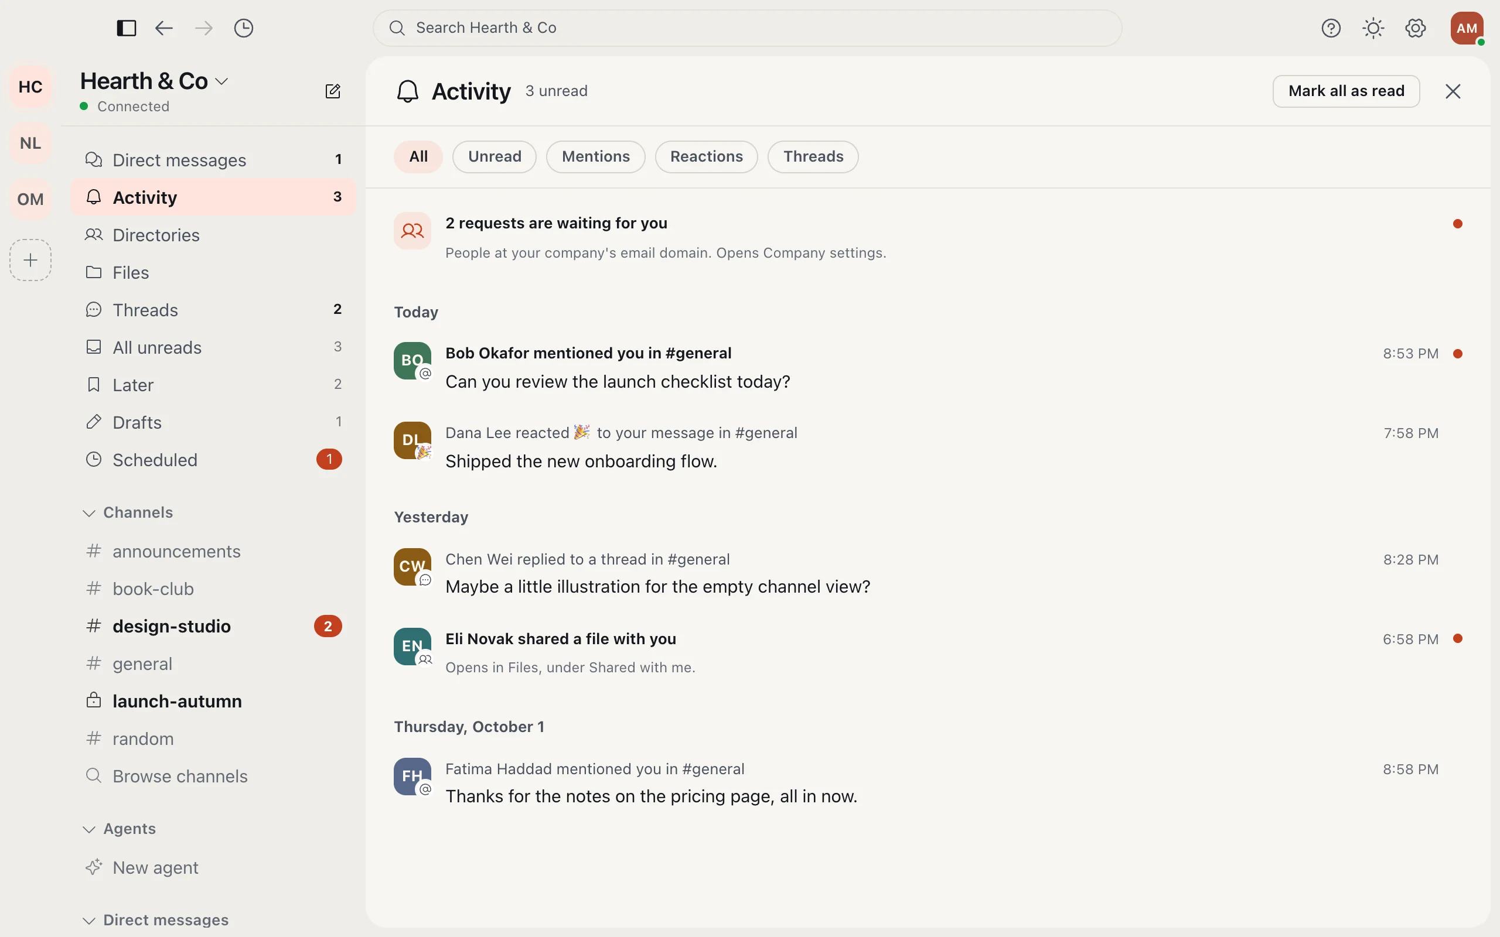Viewport: 1500px width, 937px height.
Task: Click Mark all as read
Action: tap(1346, 91)
